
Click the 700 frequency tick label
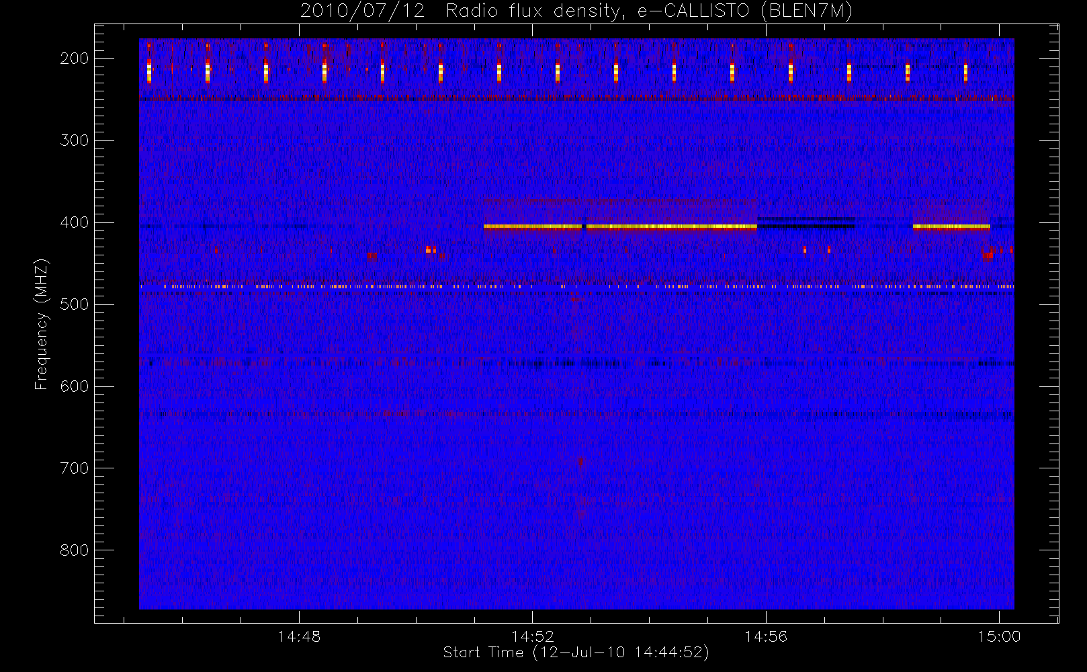(x=75, y=468)
